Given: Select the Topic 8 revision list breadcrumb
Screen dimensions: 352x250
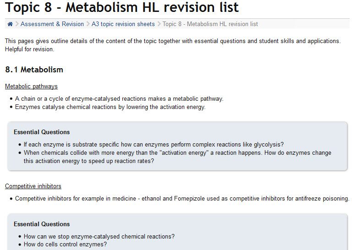Looking at the screenshot, I should (210, 24).
